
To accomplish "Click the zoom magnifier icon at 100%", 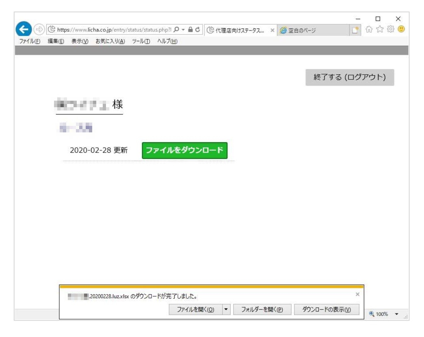I will pyautogui.click(x=372, y=314).
